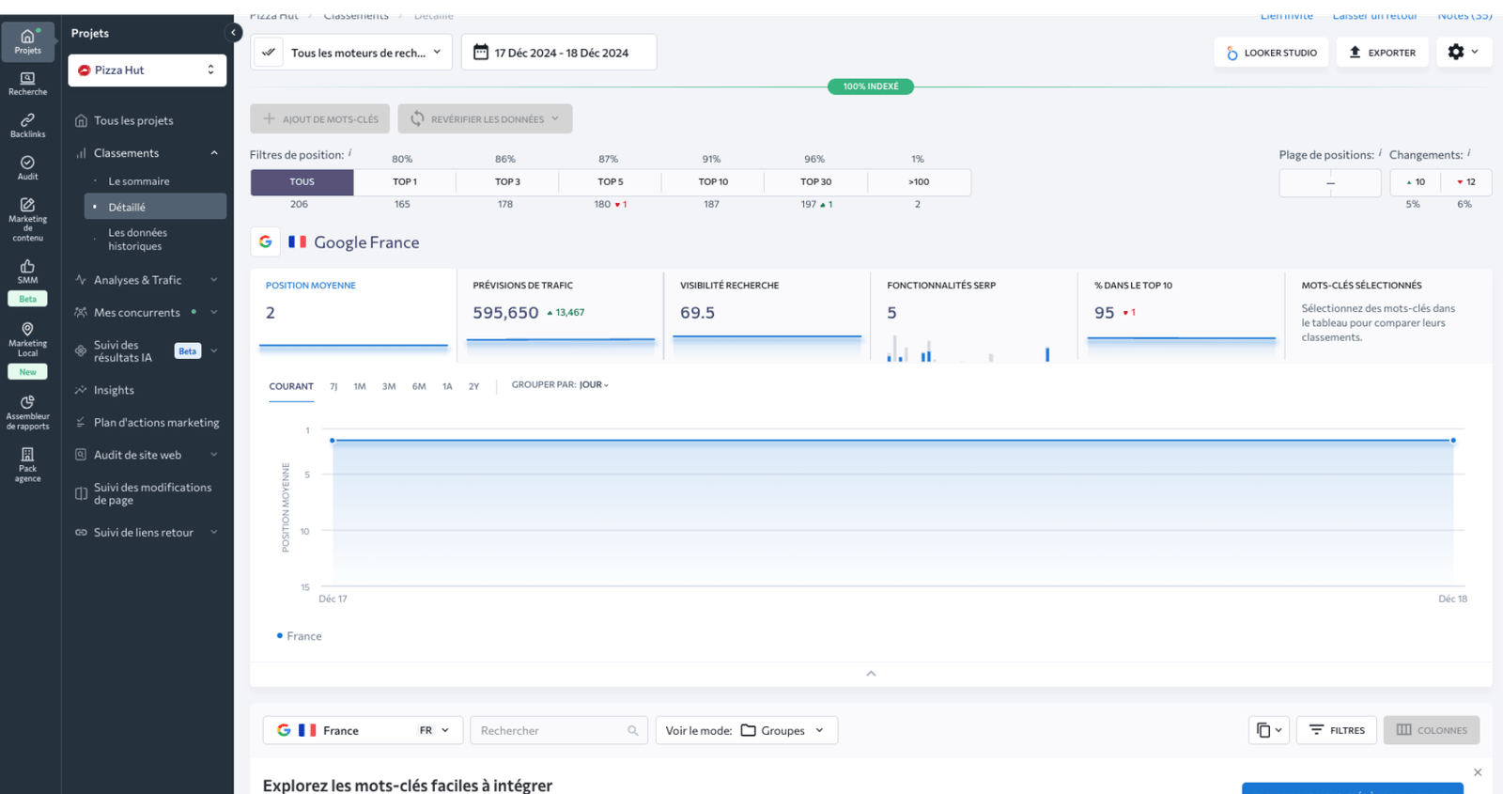
Task: Filter by 12 declined changes
Action: (x=1466, y=182)
